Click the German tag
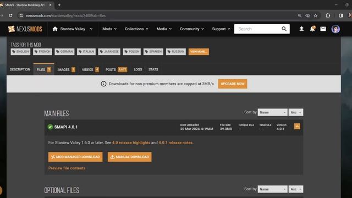Screen dimensions: 352x198 pos(64,52)
